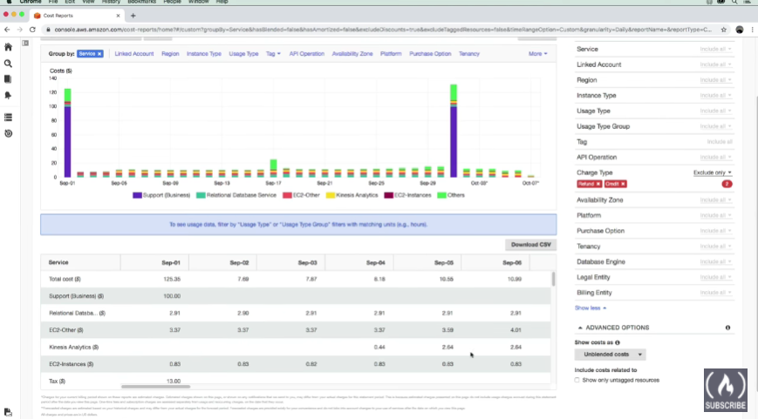
Task: Open the File menu in menu bar
Action: 53,2
